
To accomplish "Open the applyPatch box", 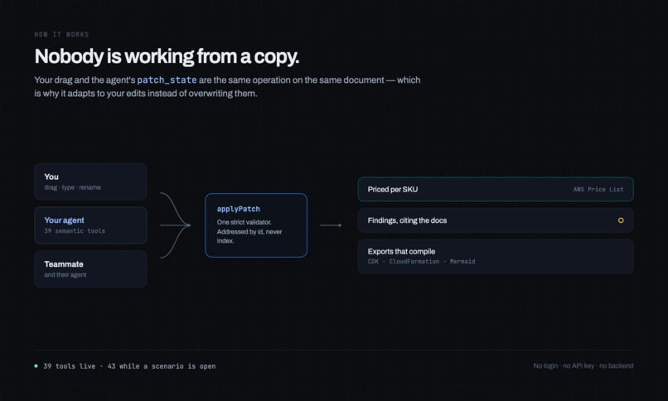I will pyautogui.click(x=255, y=225).
